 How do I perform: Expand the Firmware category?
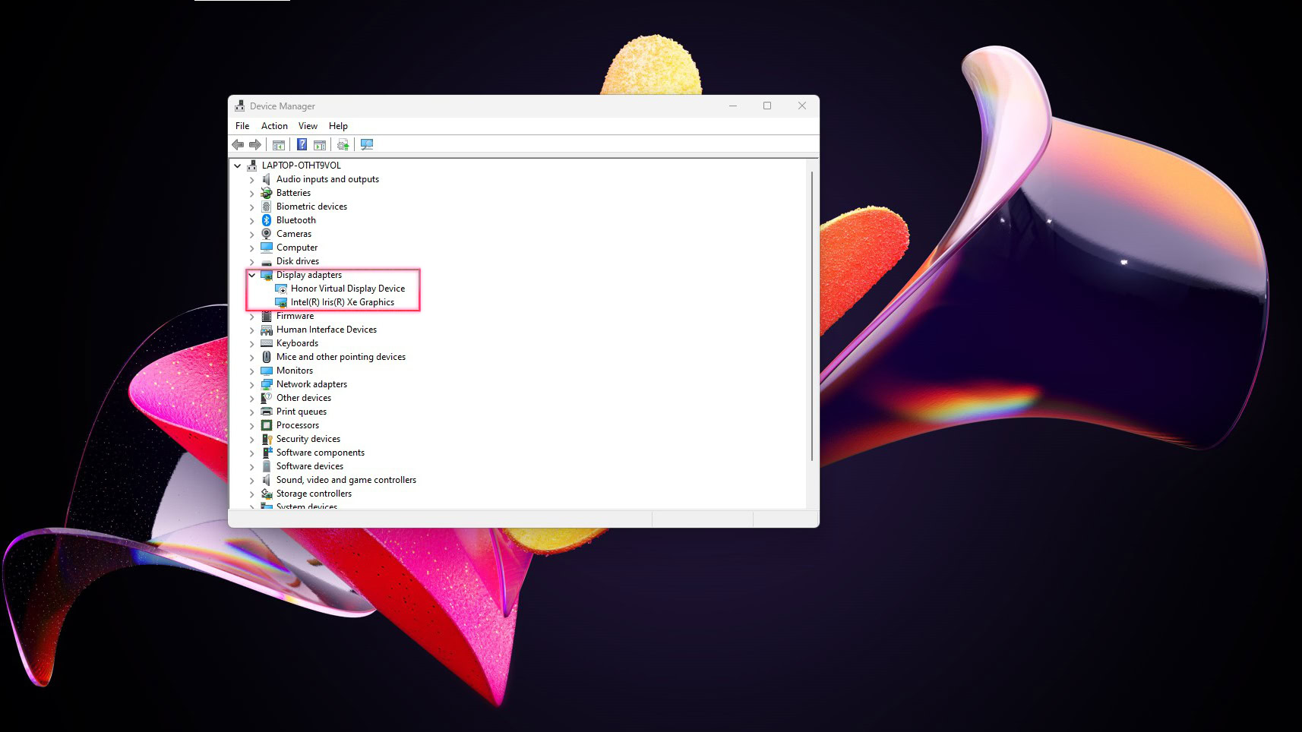tap(252, 316)
